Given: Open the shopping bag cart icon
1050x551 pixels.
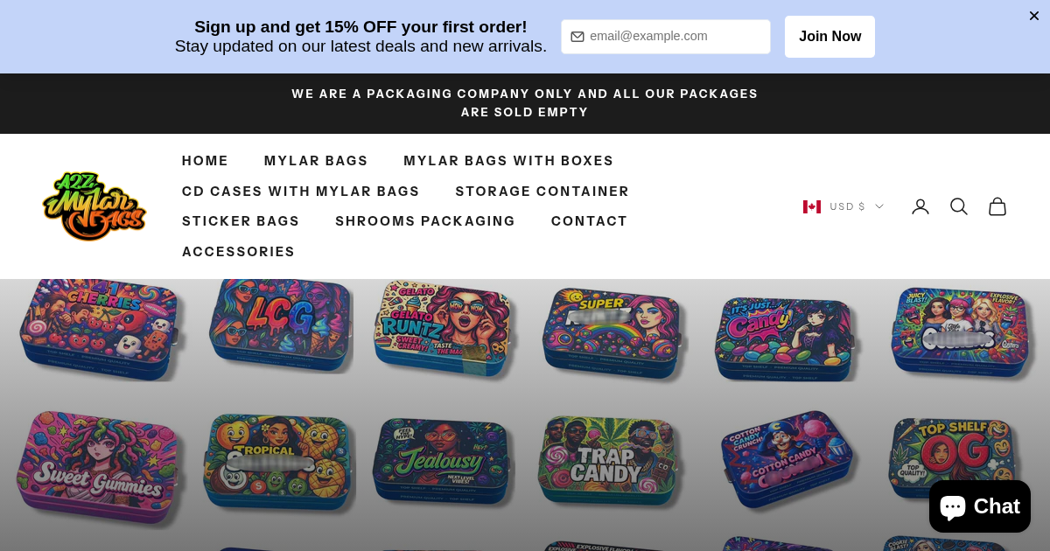Looking at the screenshot, I should click(x=997, y=206).
